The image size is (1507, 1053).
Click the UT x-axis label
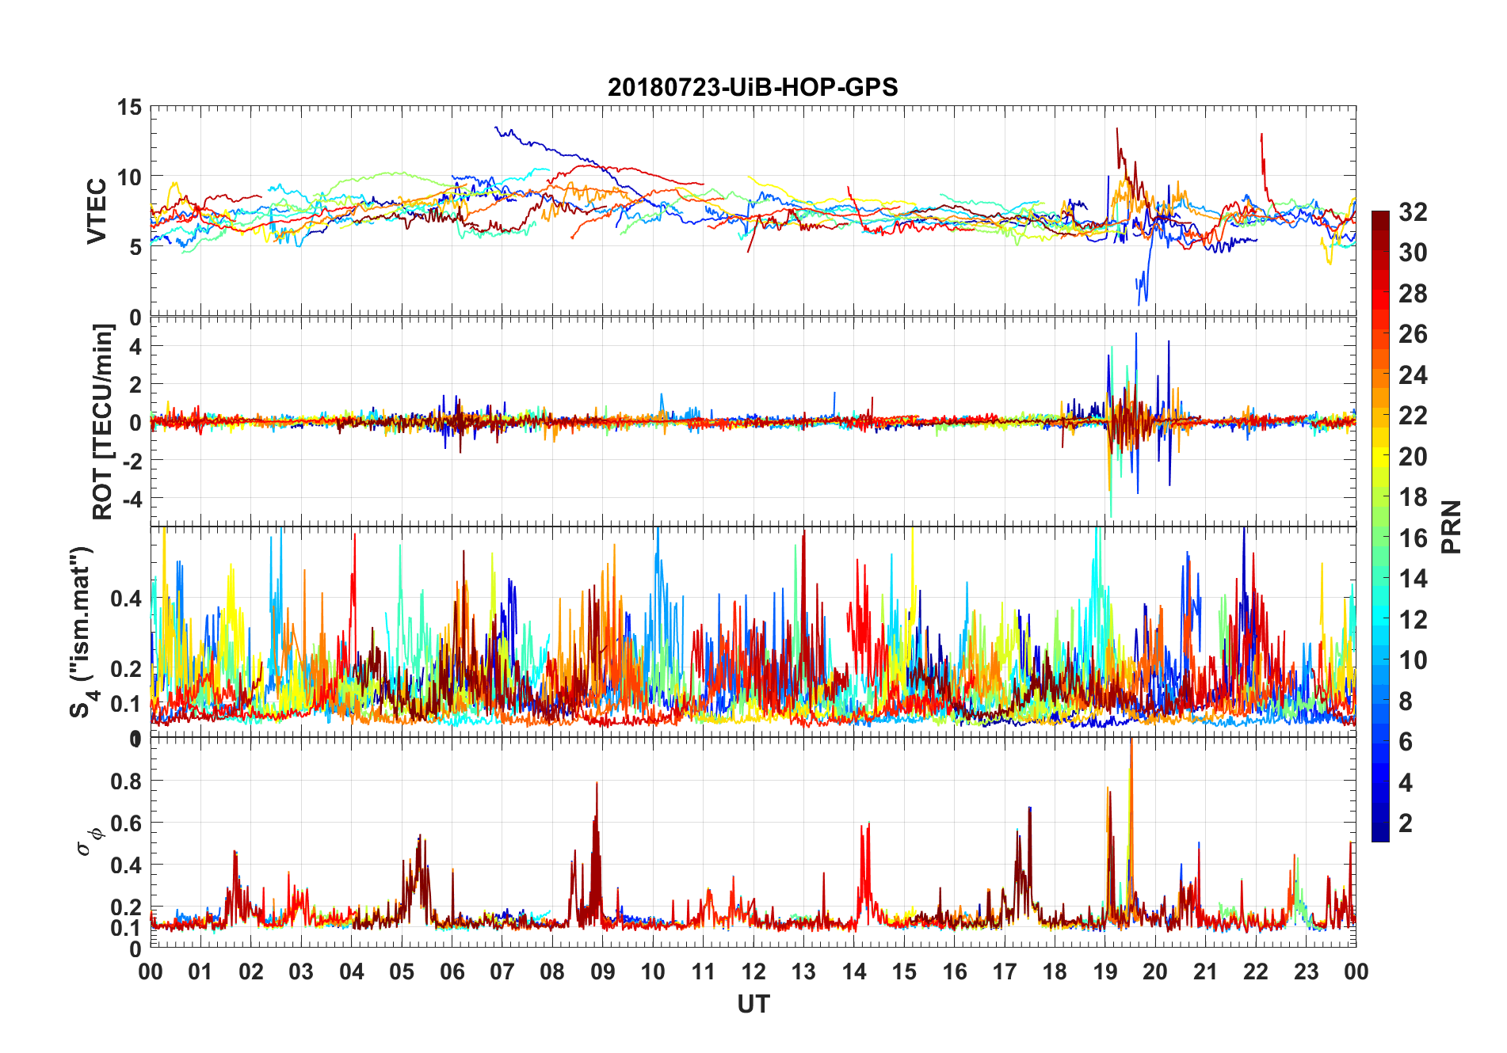click(x=753, y=1004)
